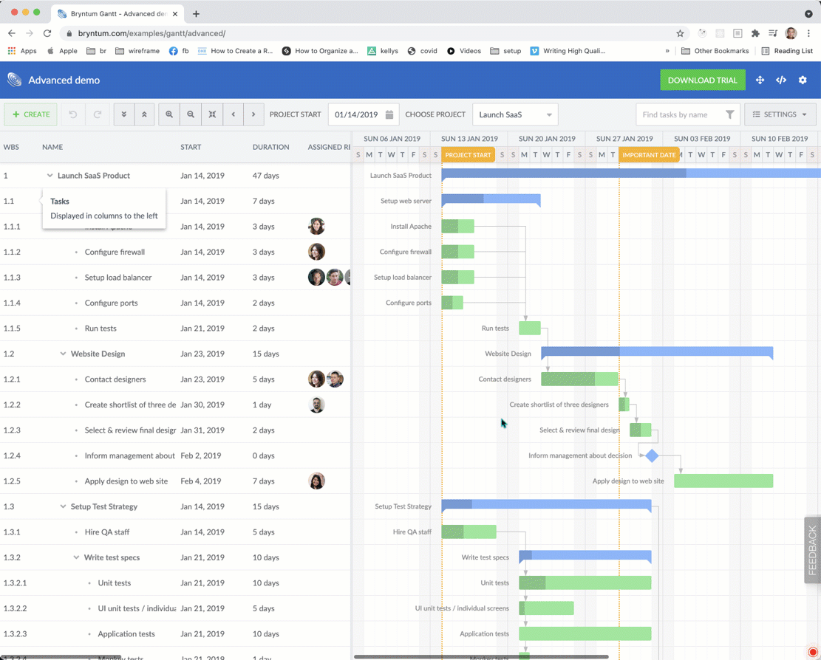
Task: Open the project start calendar picker
Action: 389,114
